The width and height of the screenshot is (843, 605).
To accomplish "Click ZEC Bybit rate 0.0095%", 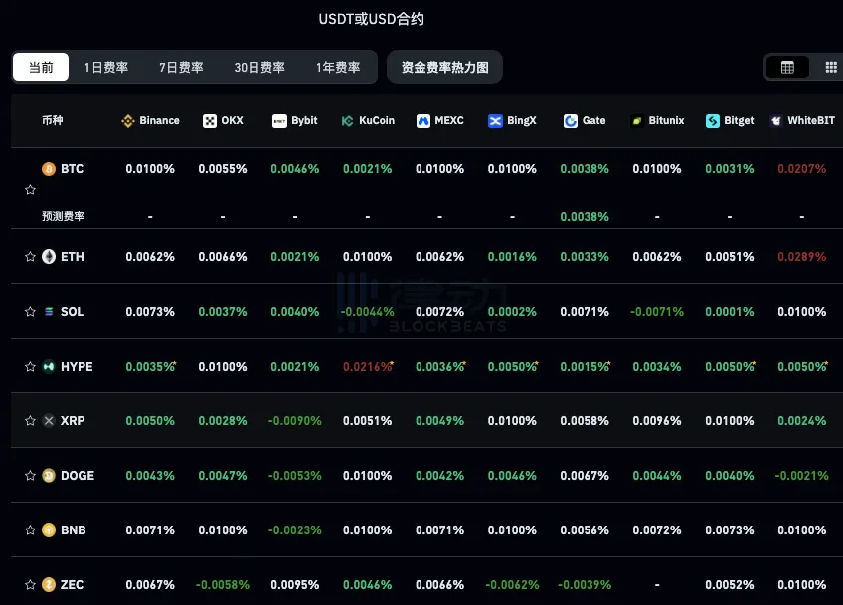I will point(294,584).
